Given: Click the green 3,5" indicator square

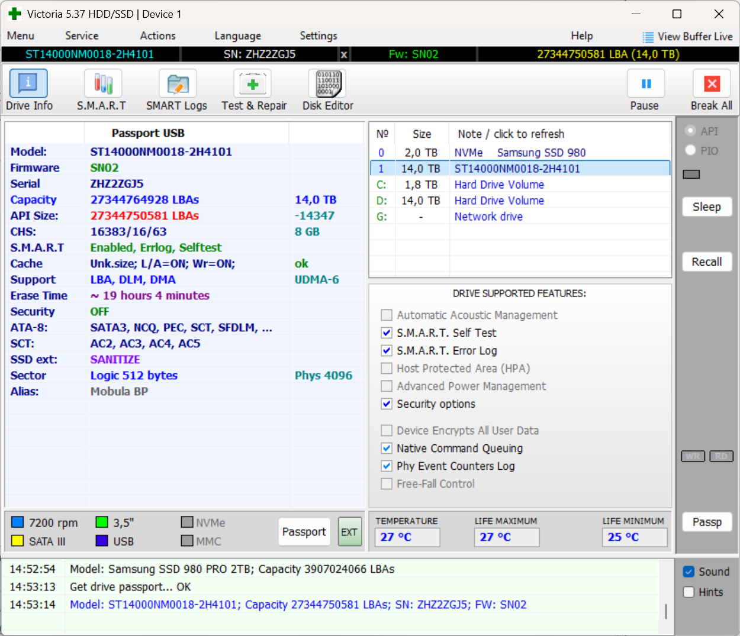Looking at the screenshot, I should (x=102, y=522).
